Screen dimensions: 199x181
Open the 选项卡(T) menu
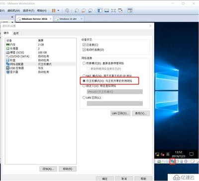pos(28,10)
